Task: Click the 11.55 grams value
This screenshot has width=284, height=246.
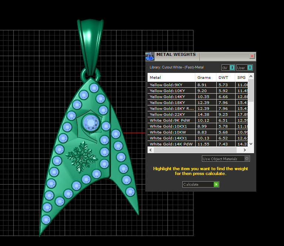Action: pos(203,144)
